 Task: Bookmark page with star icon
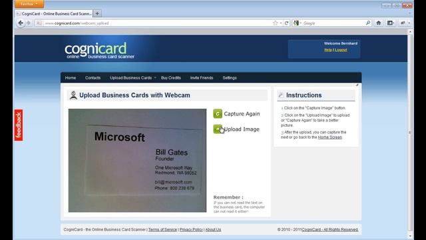point(275,23)
